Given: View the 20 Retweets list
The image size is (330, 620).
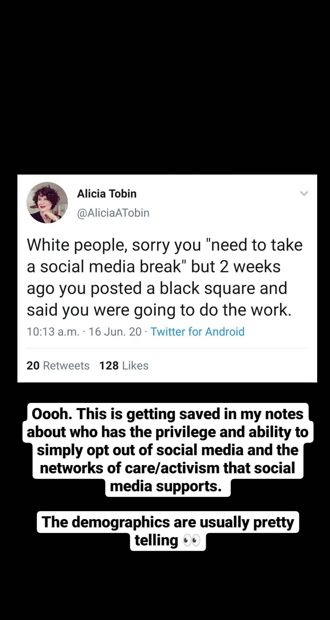Looking at the screenshot, I should pyautogui.click(x=58, y=366).
